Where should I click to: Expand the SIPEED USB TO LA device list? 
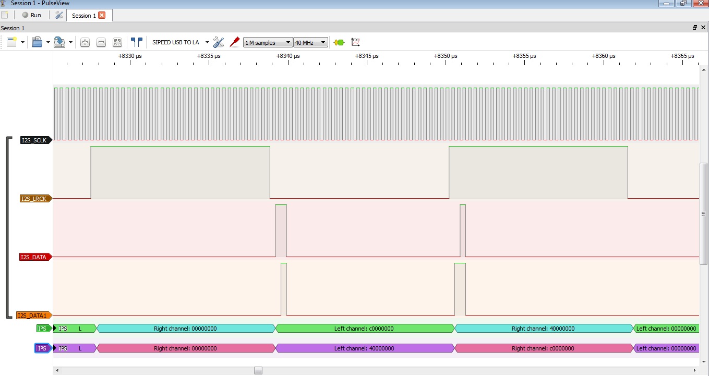(207, 43)
